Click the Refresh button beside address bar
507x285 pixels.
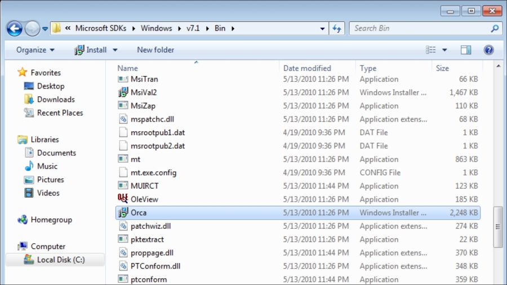point(337,28)
